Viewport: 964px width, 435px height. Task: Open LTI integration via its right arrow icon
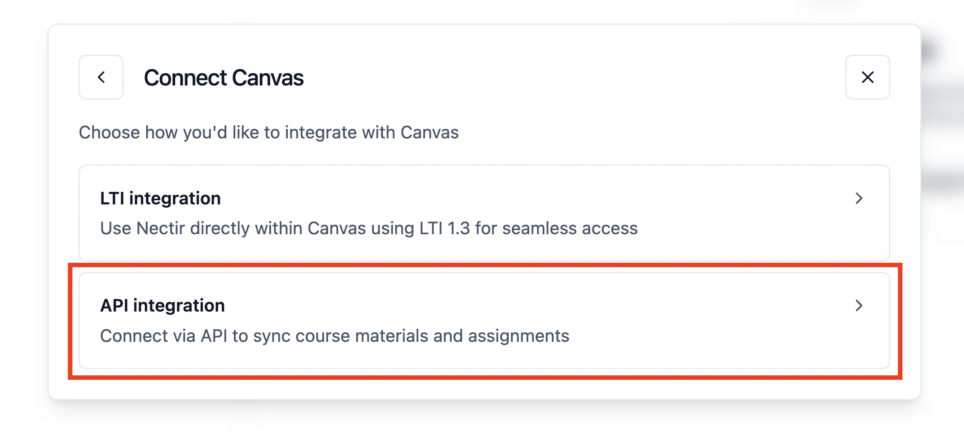point(859,198)
